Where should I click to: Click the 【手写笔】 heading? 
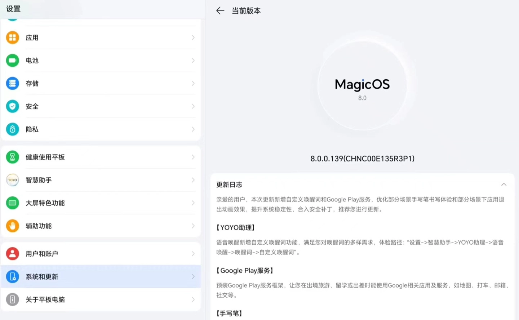(x=230, y=313)
